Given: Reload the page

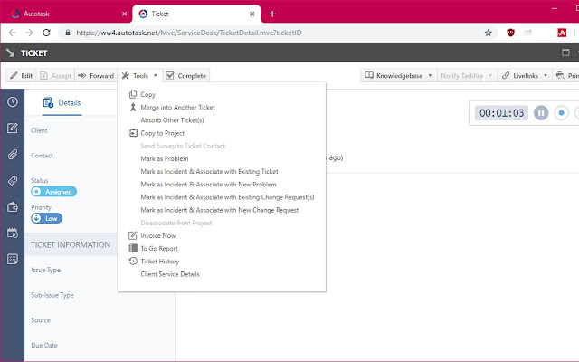Looking at the screenshot, I should click(x=46, y=33).
